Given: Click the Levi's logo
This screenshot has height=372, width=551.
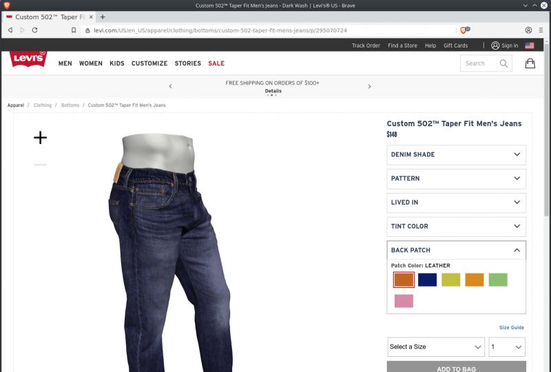Looking at the screenshot, I should pyautogui.click(x=28, y=59).
